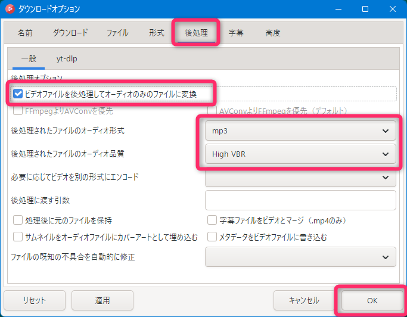Open the yt-dlp sub-tab
Image resolution: width=407 pixels, height=317 pixels.
click(x=67, y=58)
